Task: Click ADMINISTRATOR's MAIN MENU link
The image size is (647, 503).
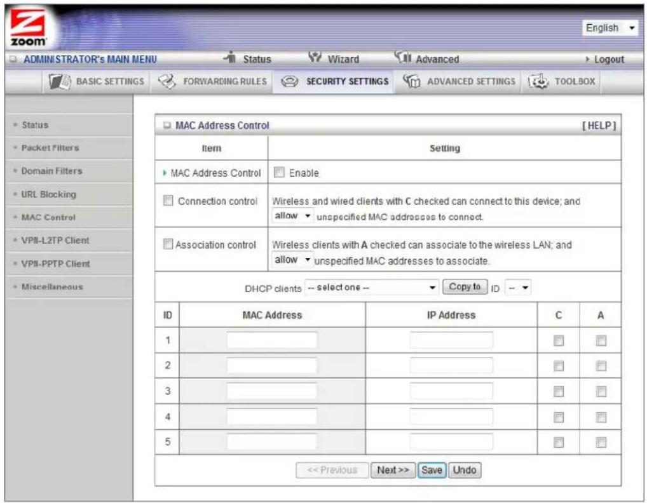Action: [x=90, y=59]
